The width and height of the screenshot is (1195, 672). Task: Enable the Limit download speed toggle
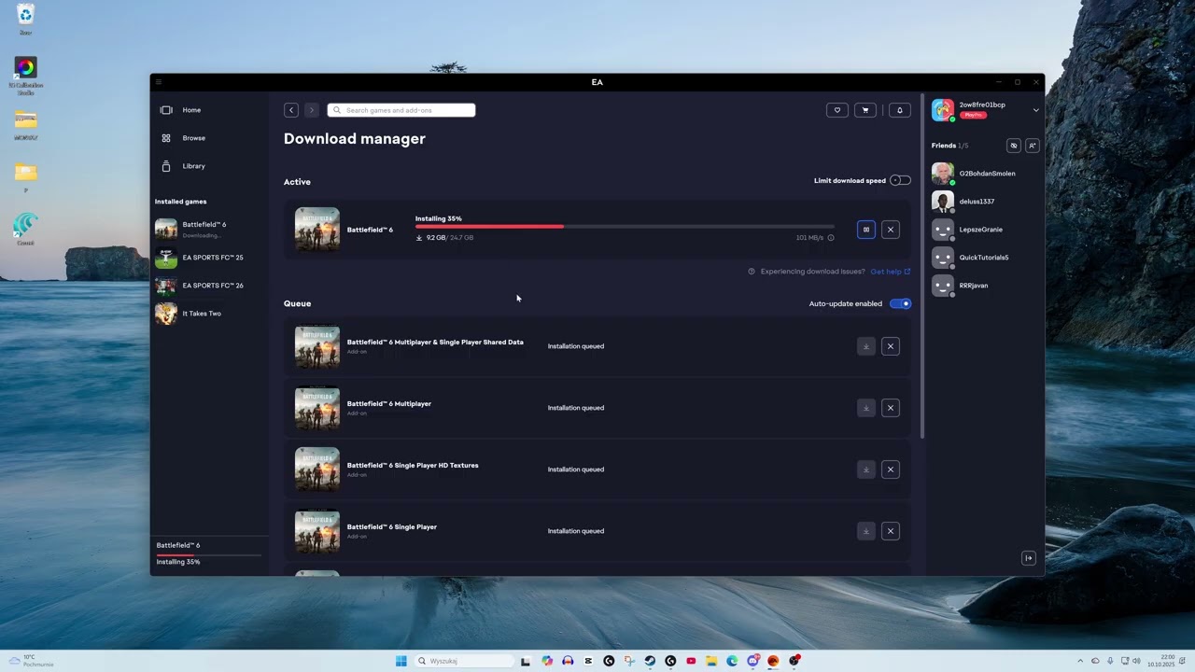point(900,180)
